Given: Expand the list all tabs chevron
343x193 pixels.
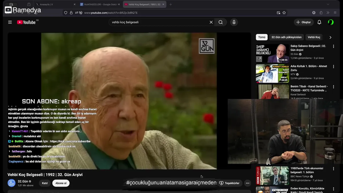Looking at the screenshot, I should [328, 4].
